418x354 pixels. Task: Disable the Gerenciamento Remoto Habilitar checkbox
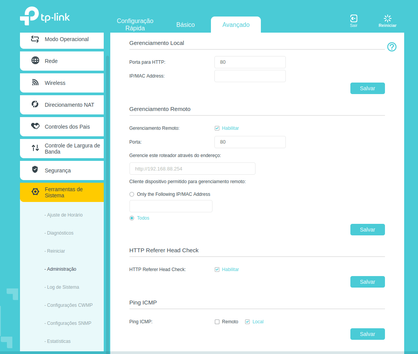pos(217,128)
